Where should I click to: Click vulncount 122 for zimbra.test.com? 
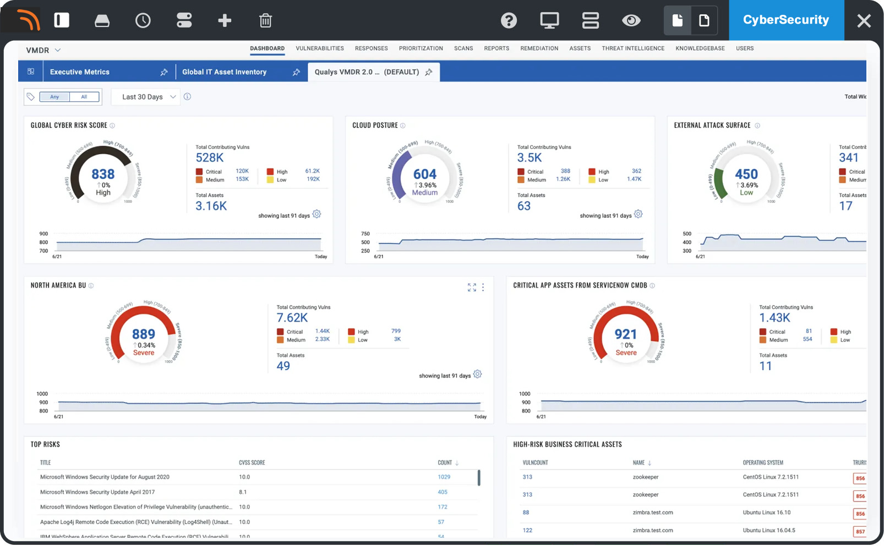point(527,530)
